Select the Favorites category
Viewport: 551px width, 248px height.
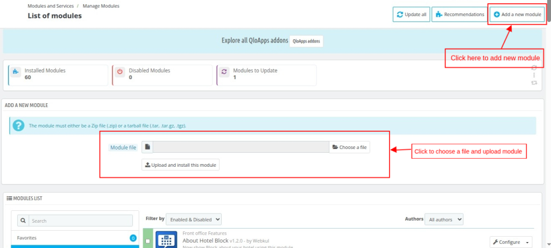point(27,238)
